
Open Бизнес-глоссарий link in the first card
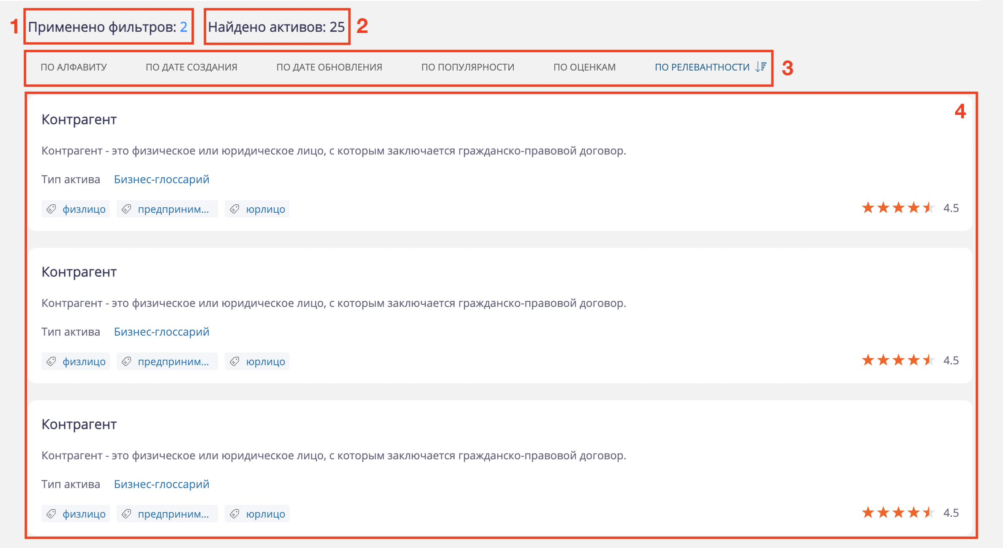(x=161, y=179)
